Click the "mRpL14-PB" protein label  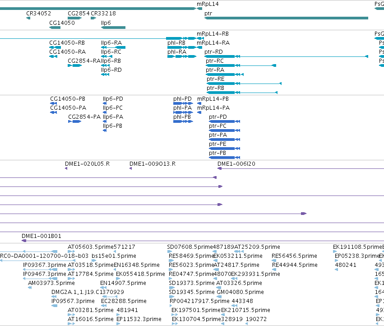point(213,99)
